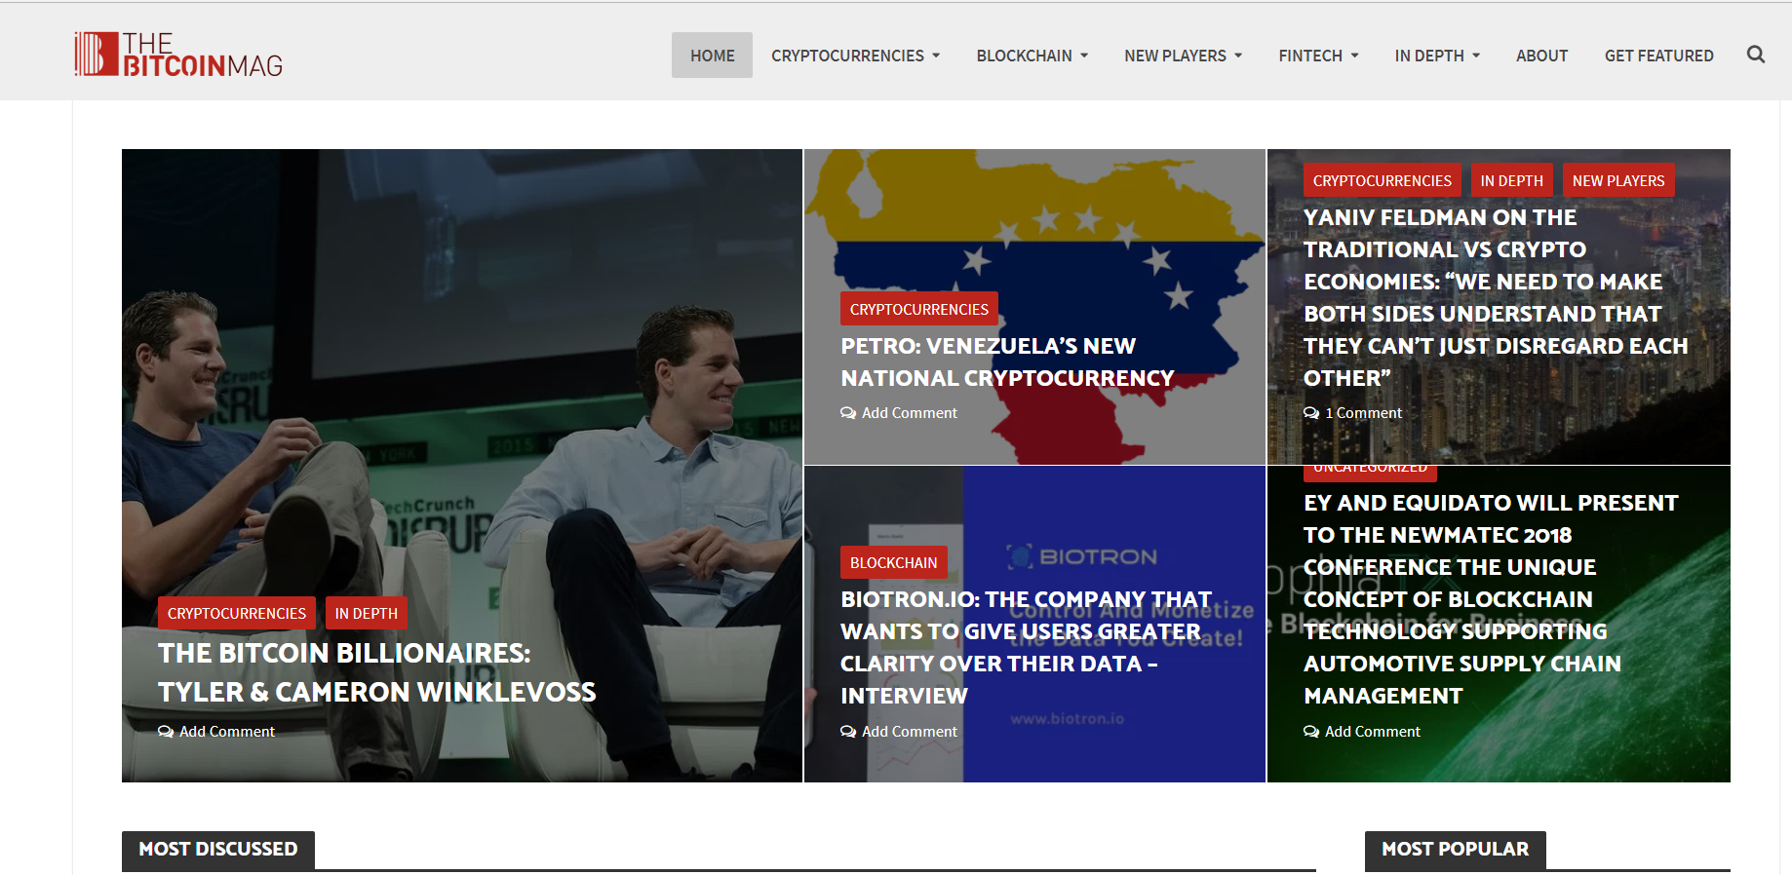The image size is (1792, 875).
Task: Open the Get Featured page
Action: click(1658, 56)
